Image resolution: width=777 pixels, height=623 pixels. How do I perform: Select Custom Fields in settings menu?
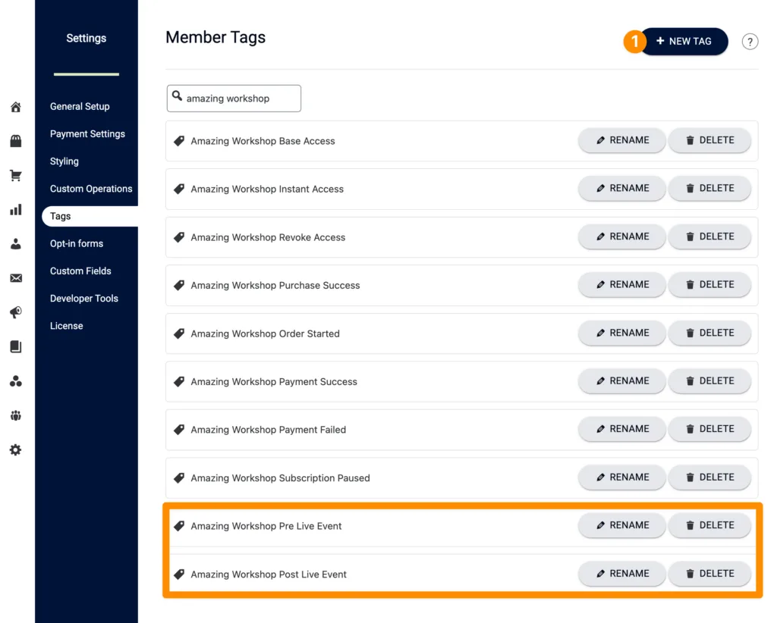[x=80, y=271]
